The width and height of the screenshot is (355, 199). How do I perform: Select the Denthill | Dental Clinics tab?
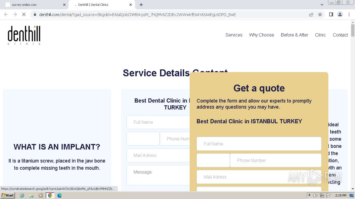[x=102, y=5]
